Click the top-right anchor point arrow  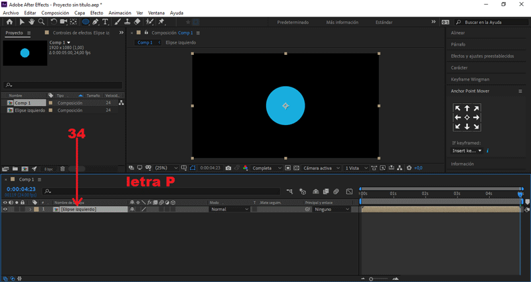[x=476, y=108]
